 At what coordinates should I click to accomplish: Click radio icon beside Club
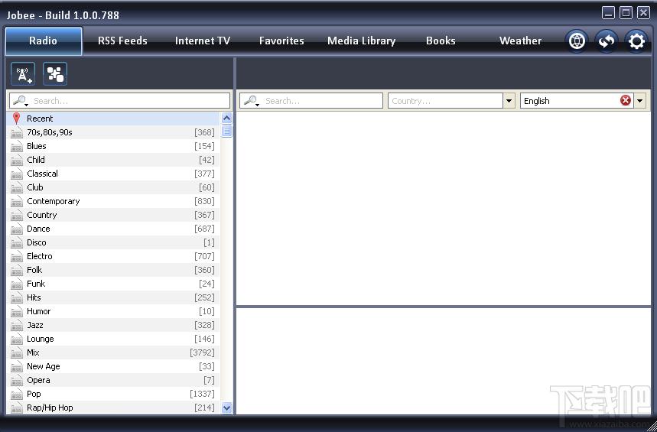click(x=17, y=188)
